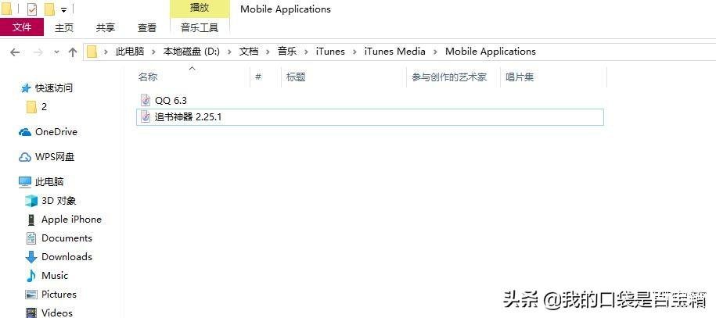Open Downloads in navigation pane

click(x=67, y=257)
